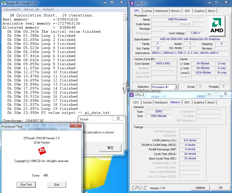Viewport: 232px width, 193px height.
Task: Switch to Caches tab in top CPU-Z window
Action: [148, 11]
